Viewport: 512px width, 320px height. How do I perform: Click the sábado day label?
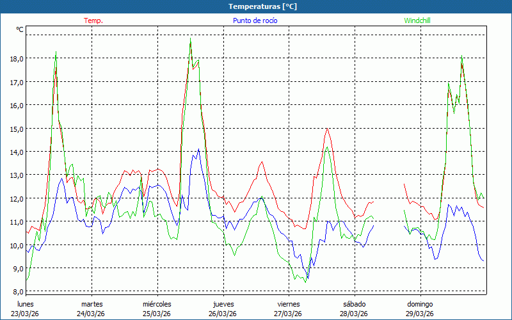(x=354, y=304)
